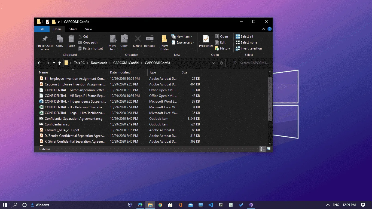The width and height of the screenshot is (372, 209).
Task: Open the notification action center
Action: click(363, 205)
